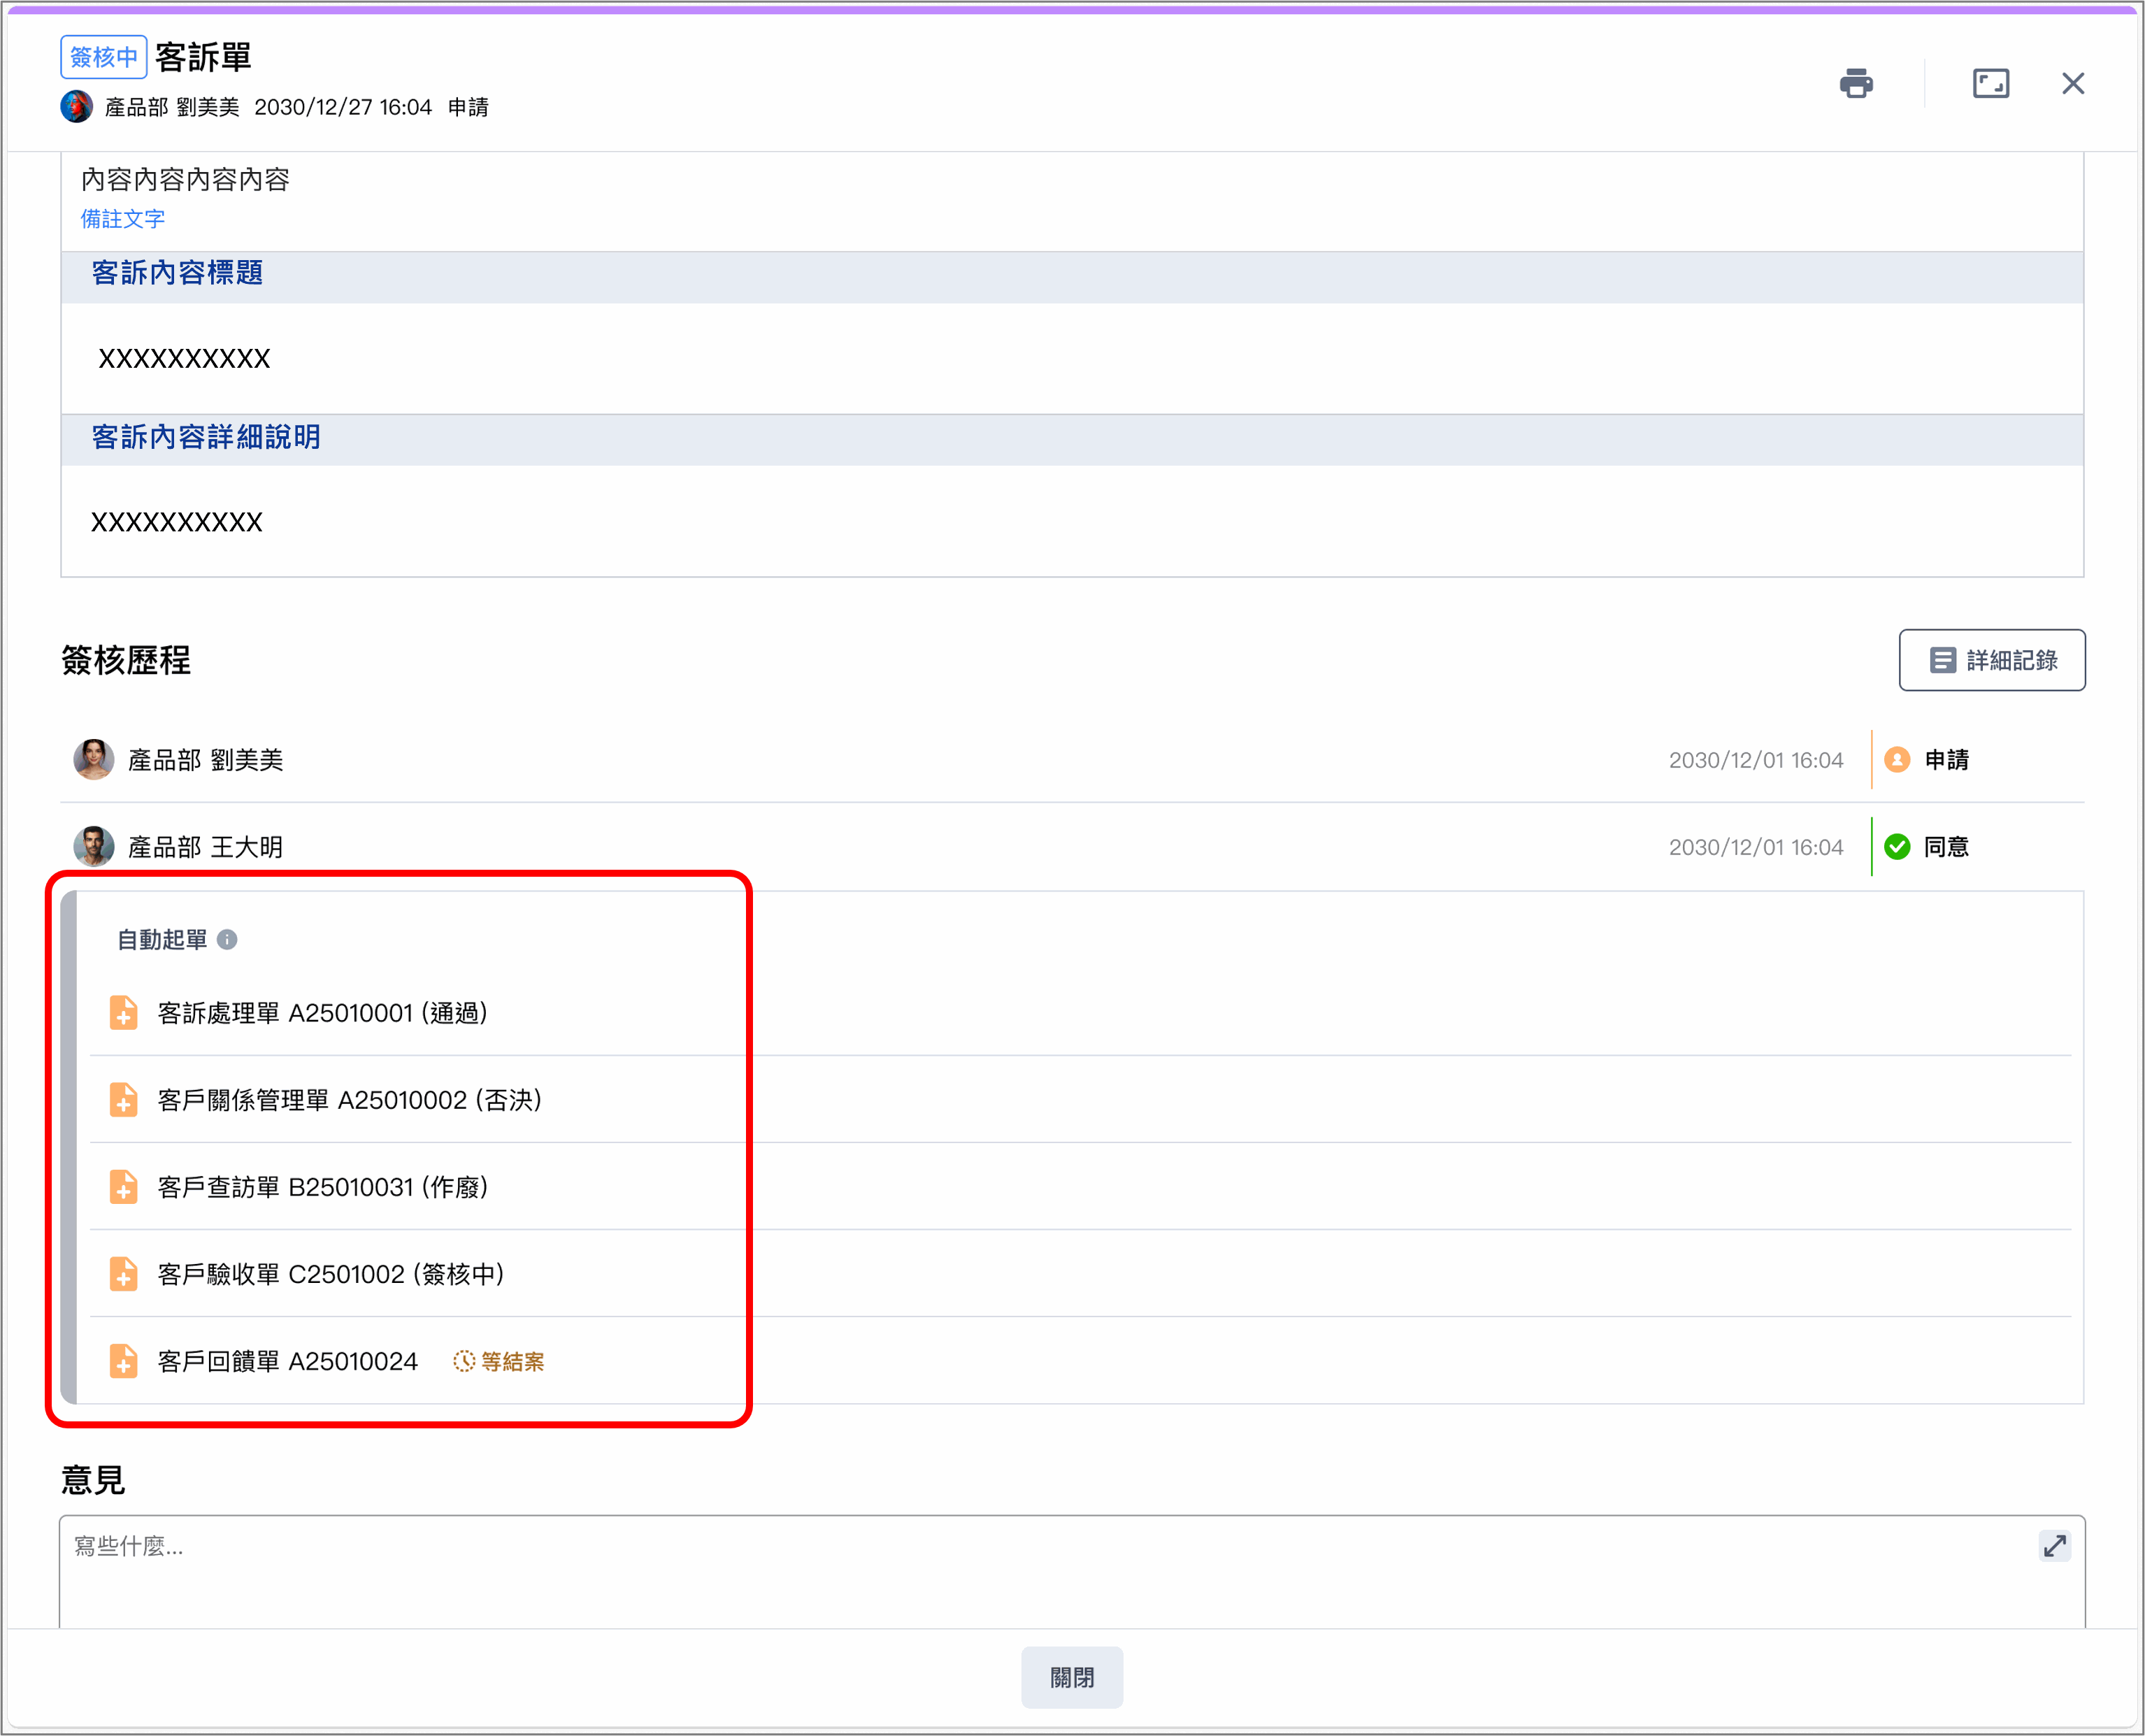Click the 客戶驗收單 C2501002 document icon
Image resolution: width=2145 pixels, height=1736 pixels.
pyautogui.click(x=123, y=1273)
